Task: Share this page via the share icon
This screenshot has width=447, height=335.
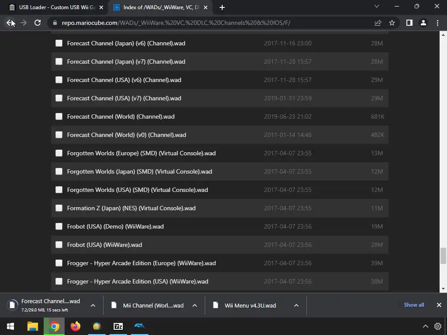Action: click(x=378, y=23)
